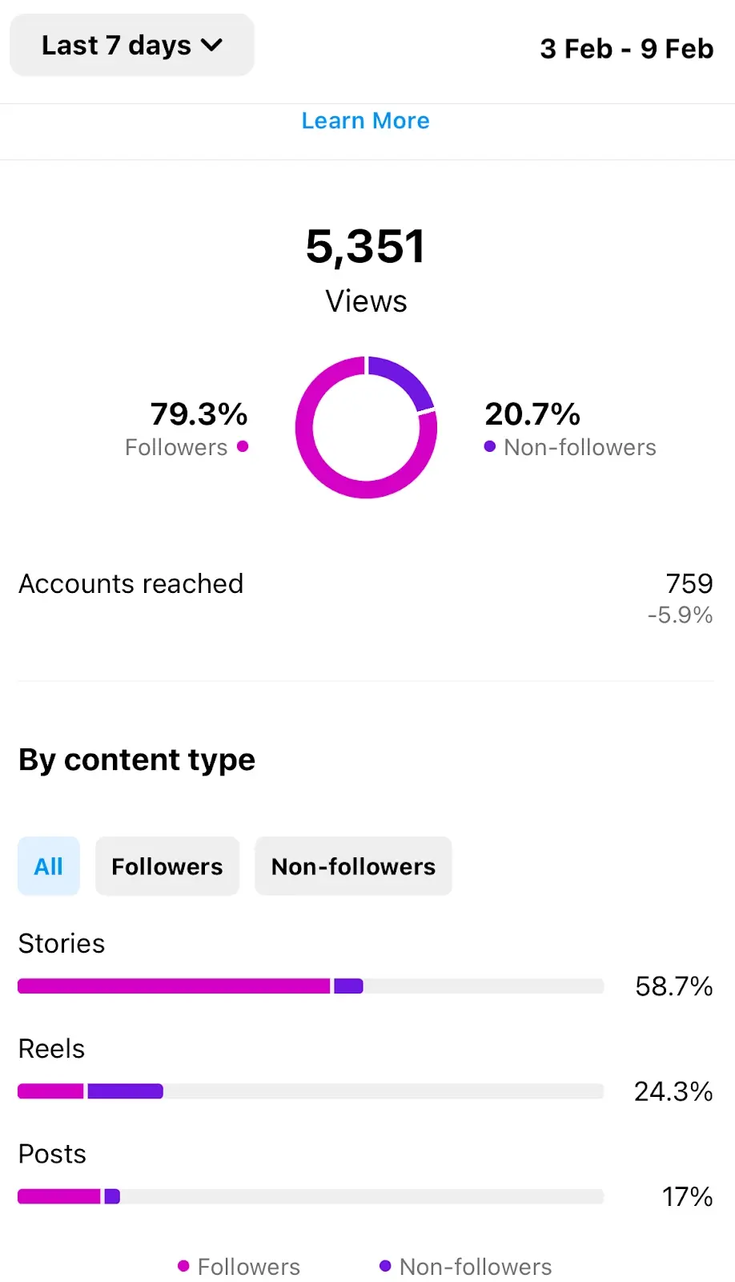This screenshot has height=1282, width=735.
Task: Expand the date range selector chevron
Action: coord(212,46)
